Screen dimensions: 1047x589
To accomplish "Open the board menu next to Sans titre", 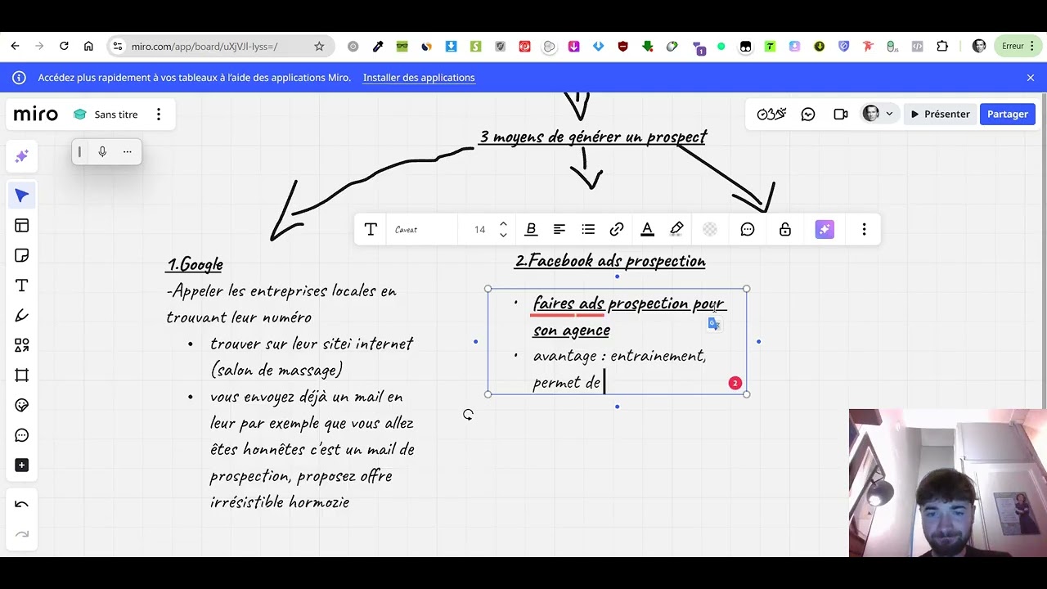I will [159, 115].
